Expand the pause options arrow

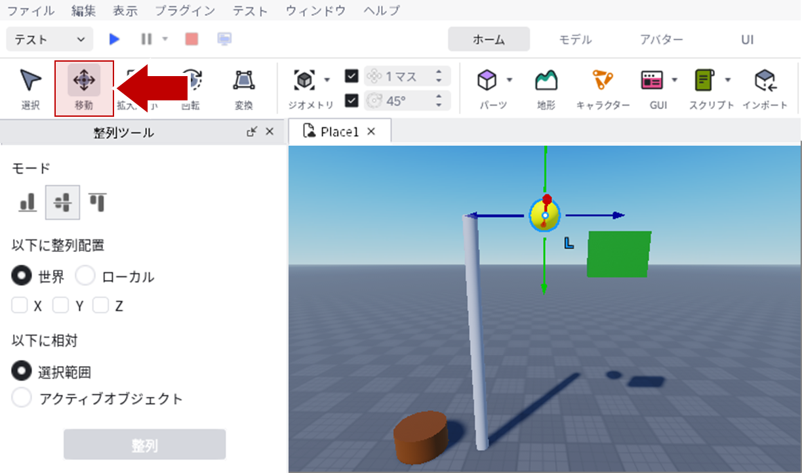[x=165, y=39]
